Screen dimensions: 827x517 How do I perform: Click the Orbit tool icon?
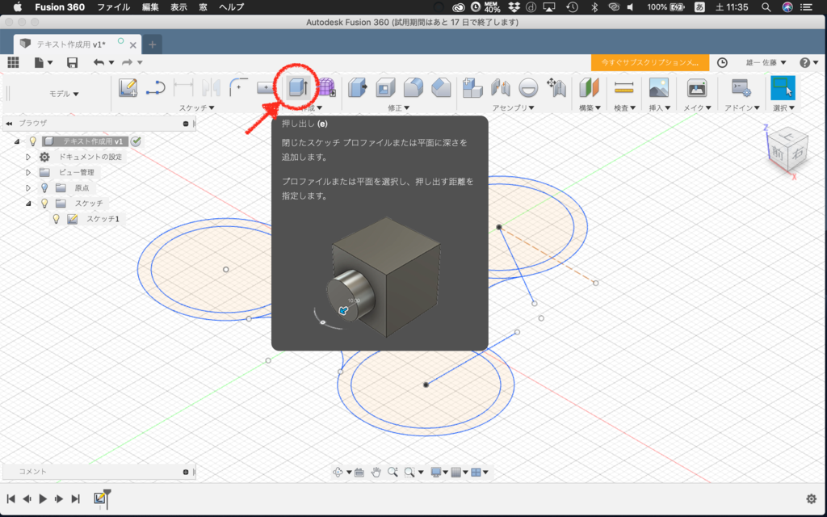tap(338, 472)
